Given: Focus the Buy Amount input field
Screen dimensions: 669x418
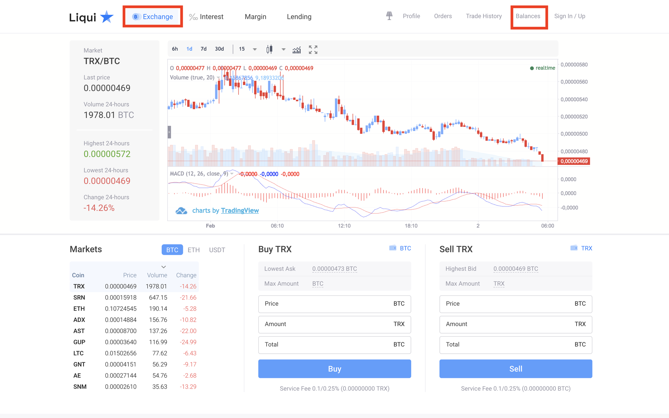Looking at the screenshot, I should click(x=334, y=324).
